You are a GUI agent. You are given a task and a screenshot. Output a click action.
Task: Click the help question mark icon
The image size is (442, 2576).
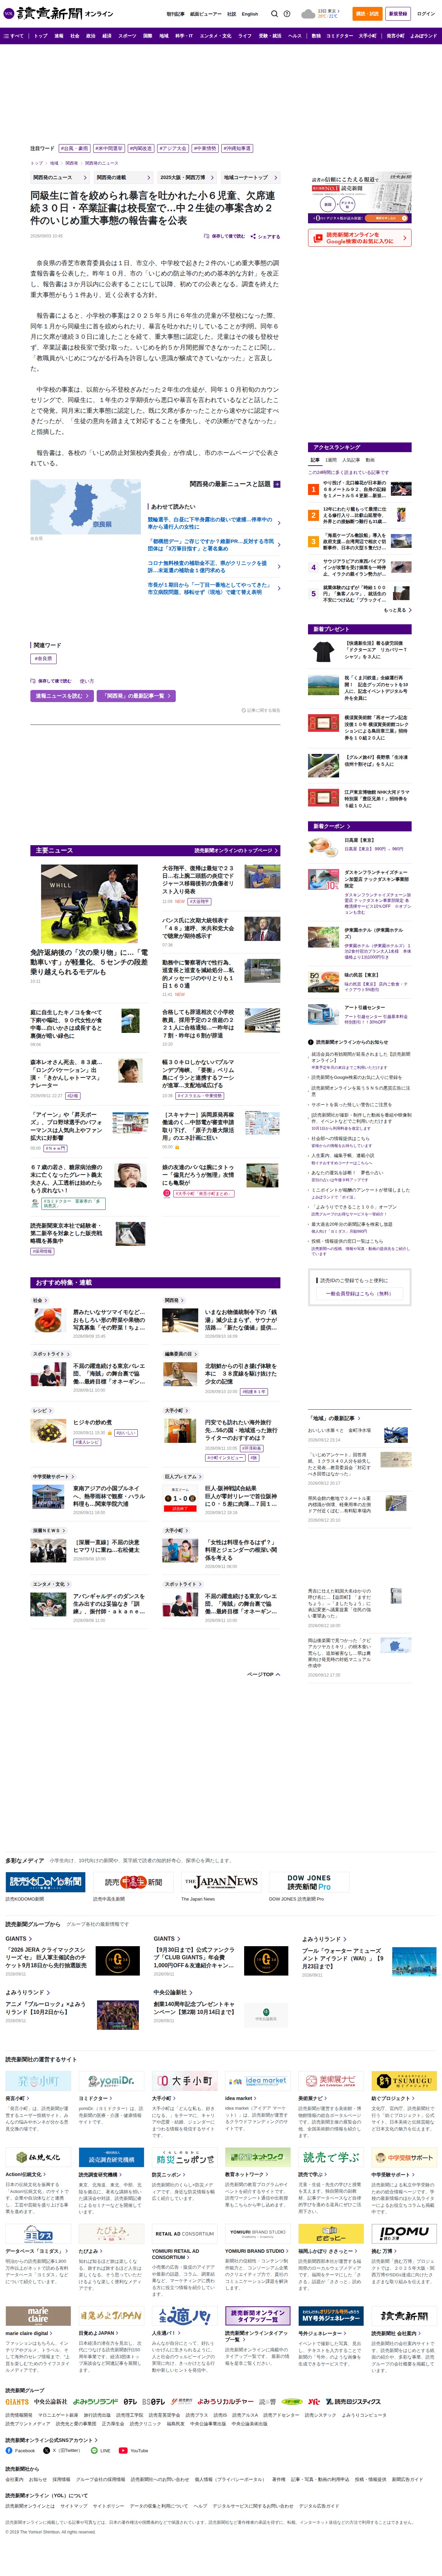287,14
